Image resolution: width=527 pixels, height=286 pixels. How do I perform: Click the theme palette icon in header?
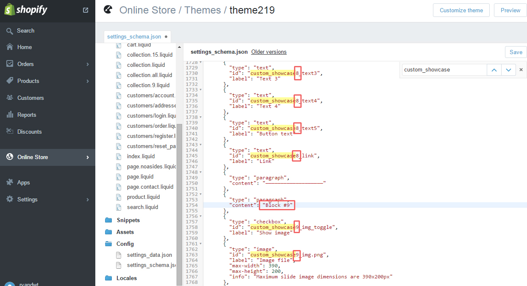click(108, 10)
